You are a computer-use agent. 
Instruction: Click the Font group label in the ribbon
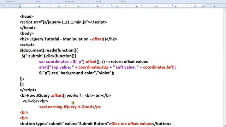pos(38,1)
